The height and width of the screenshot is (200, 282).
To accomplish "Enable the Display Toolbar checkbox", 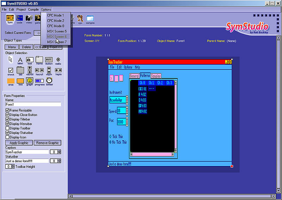I will [7, 128].
